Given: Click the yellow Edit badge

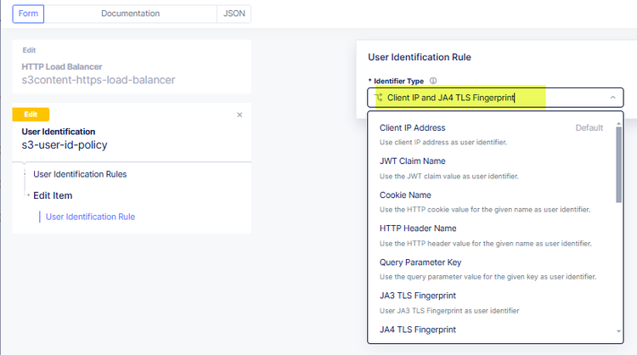Looking at the screenshot, I should tap(31, 115).
